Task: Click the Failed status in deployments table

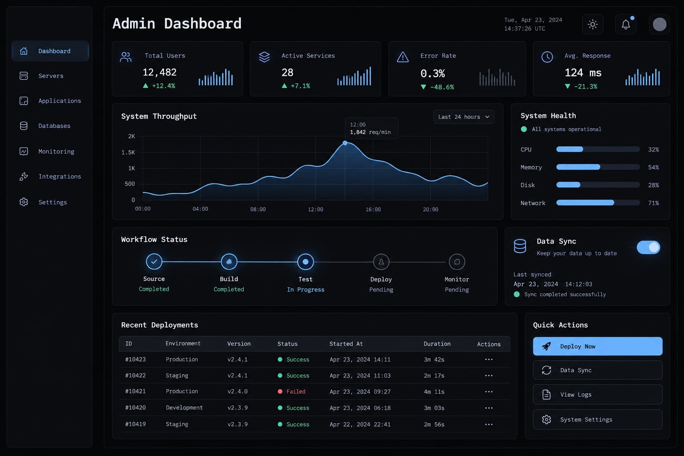Action: pos(292,392)
